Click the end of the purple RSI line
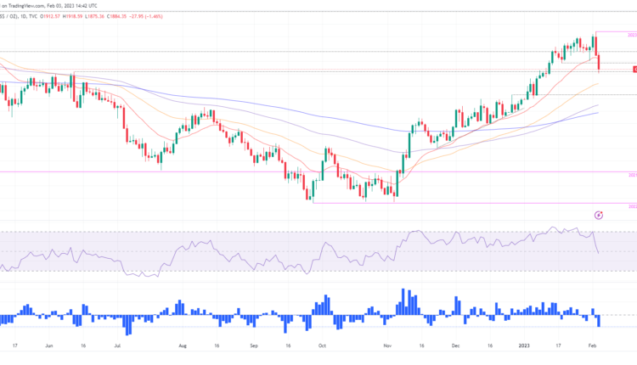 (599, 252)
